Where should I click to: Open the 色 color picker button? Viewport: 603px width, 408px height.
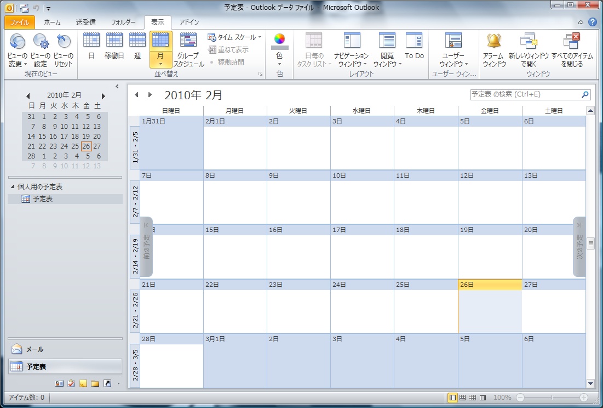279,50
